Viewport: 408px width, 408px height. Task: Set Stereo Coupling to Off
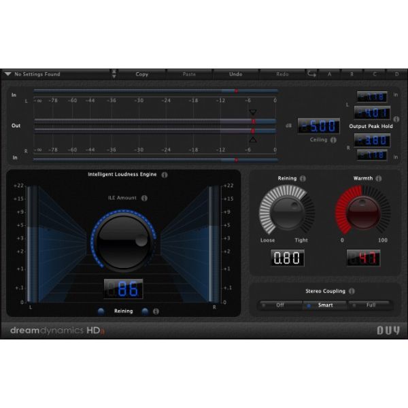pyautogui.click(x=280, y=305)
